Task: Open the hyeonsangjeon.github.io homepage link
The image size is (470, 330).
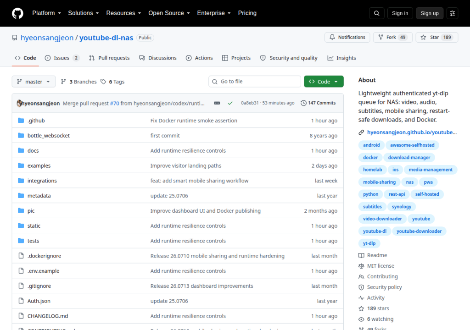Action: 412,132
